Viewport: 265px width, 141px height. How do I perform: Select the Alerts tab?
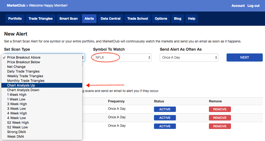89,19
